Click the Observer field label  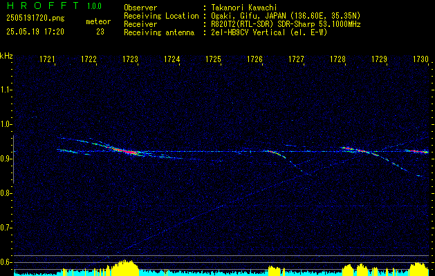(140, 8)
